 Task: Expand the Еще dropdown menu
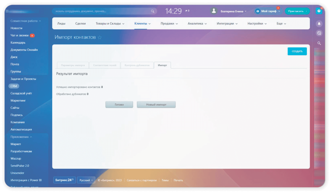(x=281, y=24)
